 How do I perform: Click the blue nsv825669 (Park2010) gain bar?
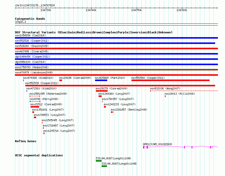(101, 80)
